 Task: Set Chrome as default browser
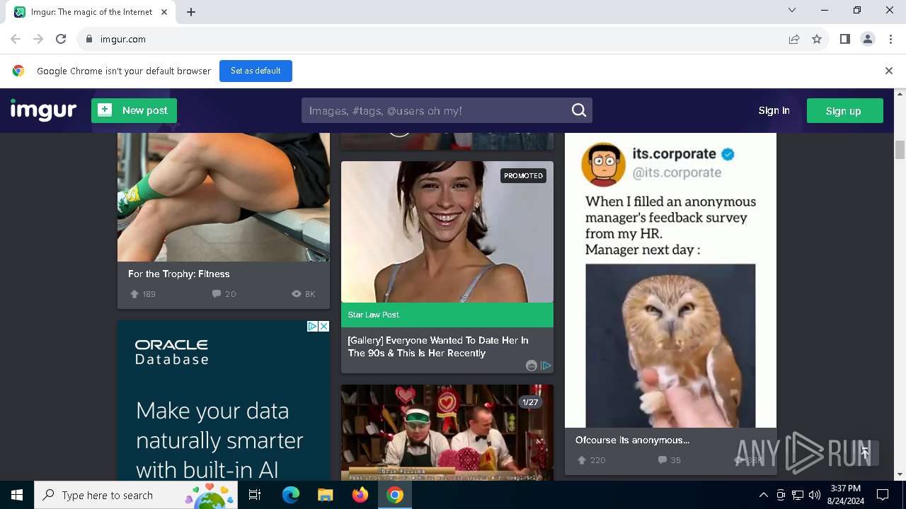(x=256, y=71)
